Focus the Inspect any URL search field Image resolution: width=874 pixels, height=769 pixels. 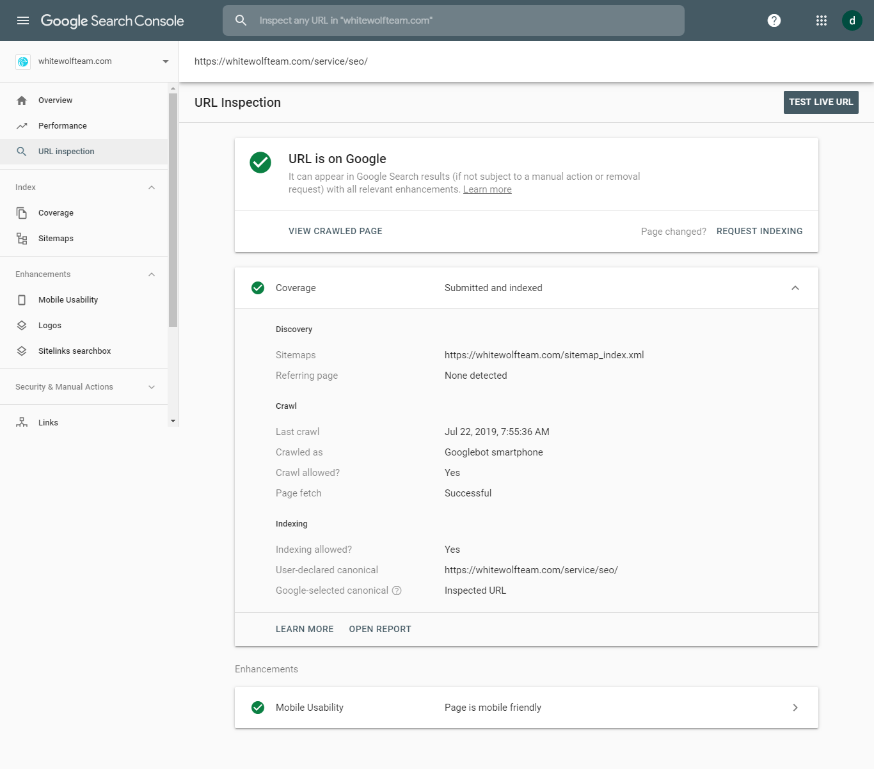pos(454,20)
